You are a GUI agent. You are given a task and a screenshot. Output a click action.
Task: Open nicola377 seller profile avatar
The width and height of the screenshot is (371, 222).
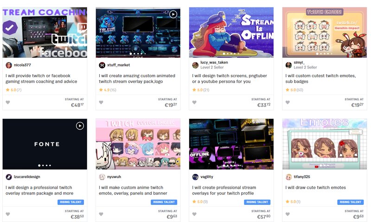[x=9, y=65]
